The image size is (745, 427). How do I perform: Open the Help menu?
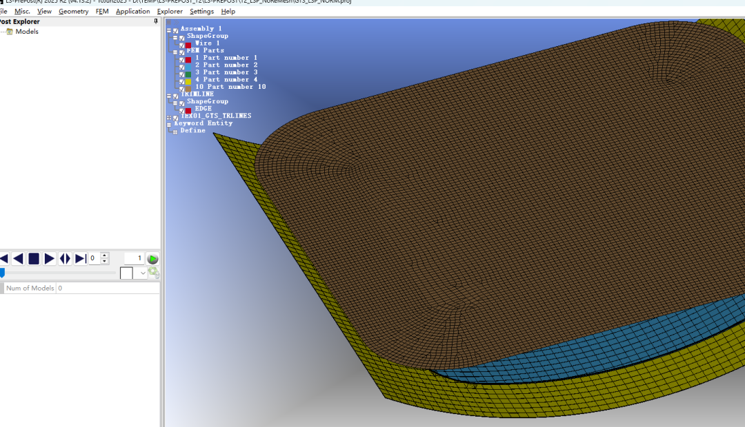point(228,12)
